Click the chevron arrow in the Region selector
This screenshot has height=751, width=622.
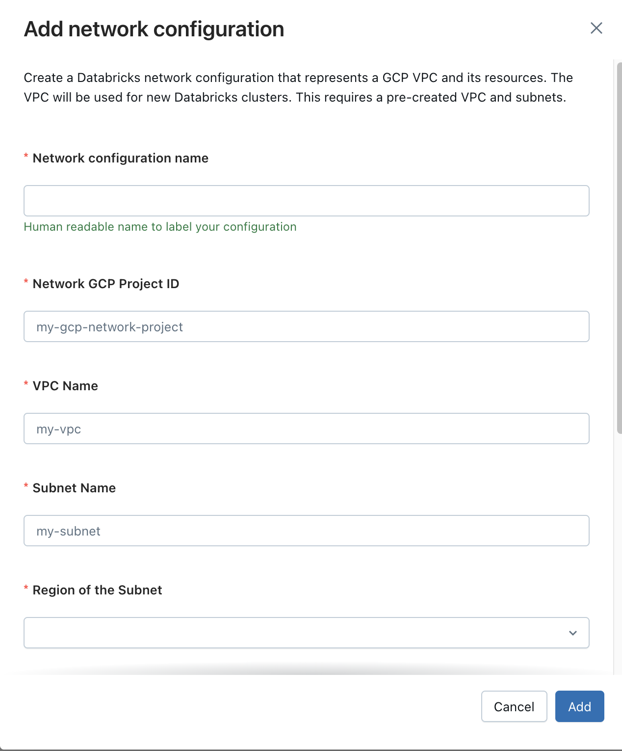[x=572, y=633]
